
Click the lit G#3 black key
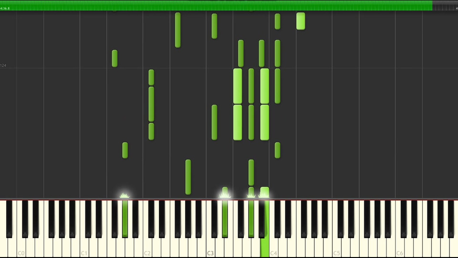pyautogui.click(x=251, y=219)
